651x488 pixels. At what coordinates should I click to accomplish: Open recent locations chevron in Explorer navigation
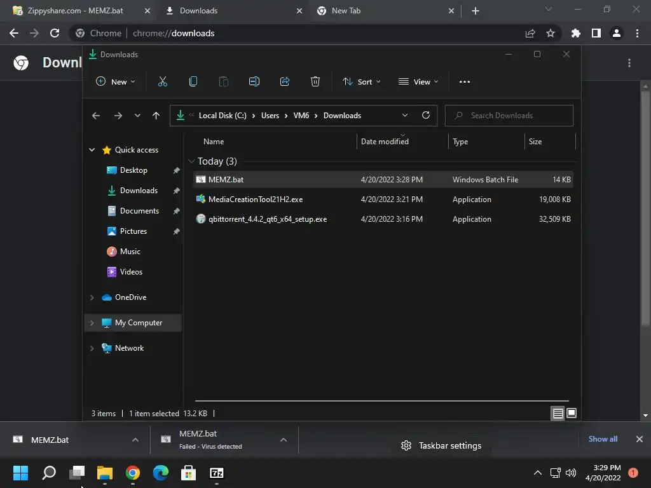pos(137,116)
